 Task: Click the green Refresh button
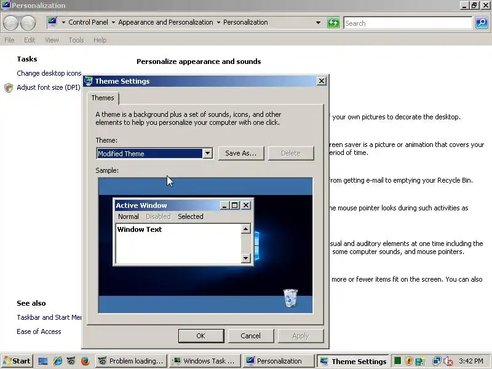[333, 23]
